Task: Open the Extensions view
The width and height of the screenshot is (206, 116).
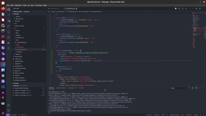Action: click(9, 37)
